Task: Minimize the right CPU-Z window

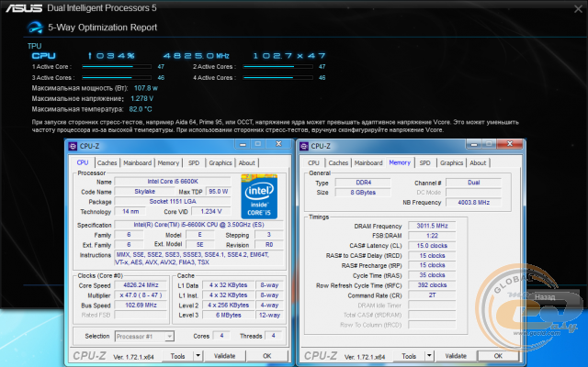Action: pyautogui.click(x=474, y=144)
